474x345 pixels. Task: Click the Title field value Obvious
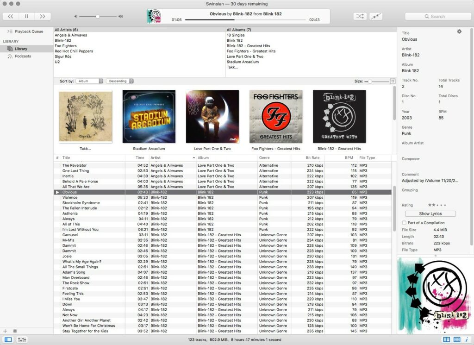click(x=409, y=39)
